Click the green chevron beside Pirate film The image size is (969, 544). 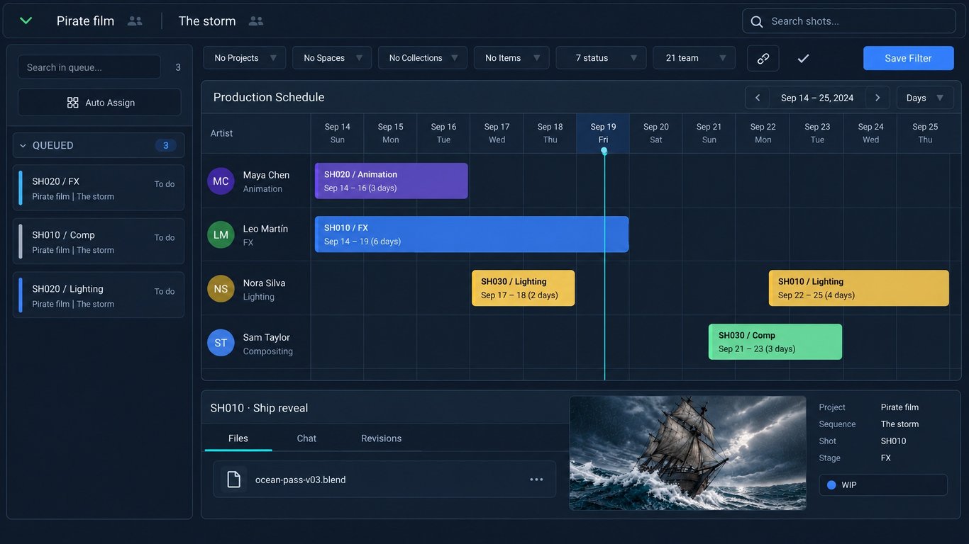pyautogui.click(x=26, y=21)
